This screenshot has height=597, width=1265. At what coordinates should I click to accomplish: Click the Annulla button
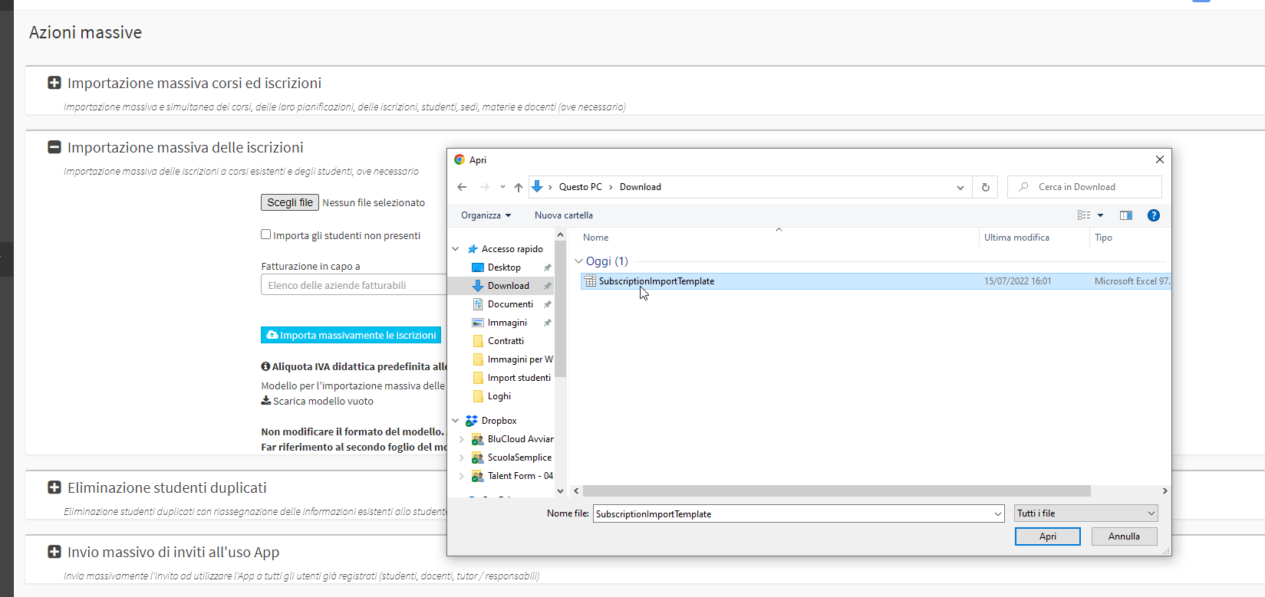[x=1124, y=536]
